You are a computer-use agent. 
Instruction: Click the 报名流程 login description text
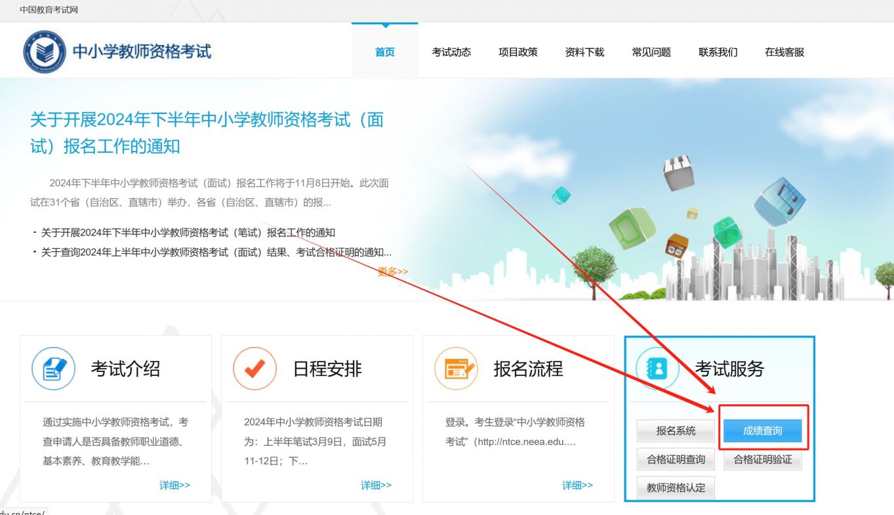515,432
